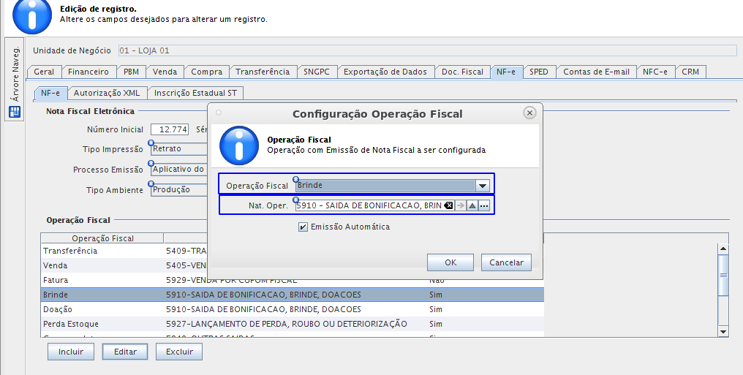Screen dimensions: 743x375
Task: Switch to the Financeiro tab
Action: (88, 72)
